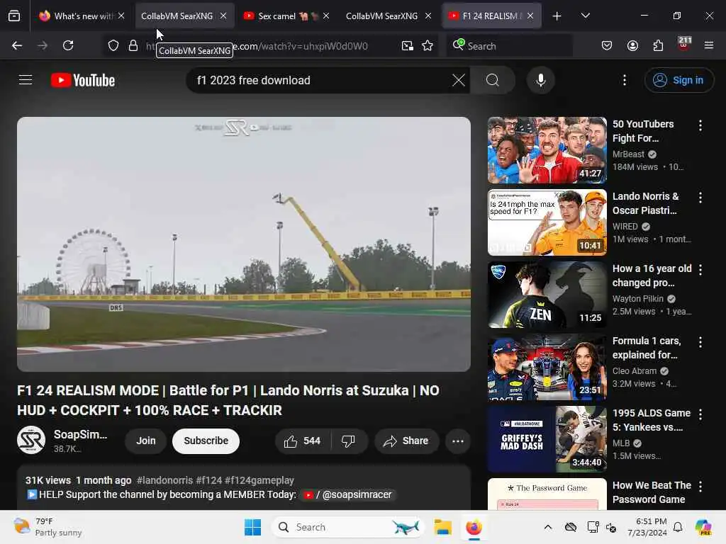Open Cleo Abram Formula 1 thumbnail

(547, 367)
